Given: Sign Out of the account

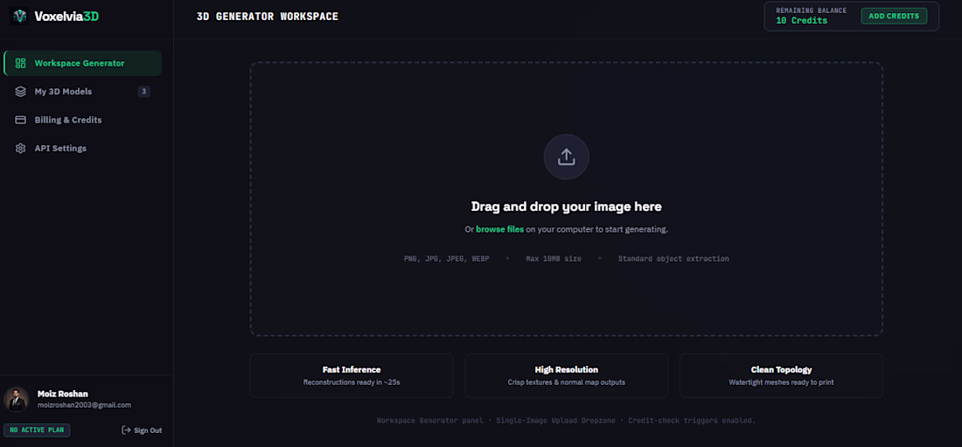Looking at the screenshot, I should coord(142,430).
